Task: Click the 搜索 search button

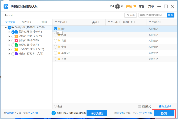Action: coord(170,15)
